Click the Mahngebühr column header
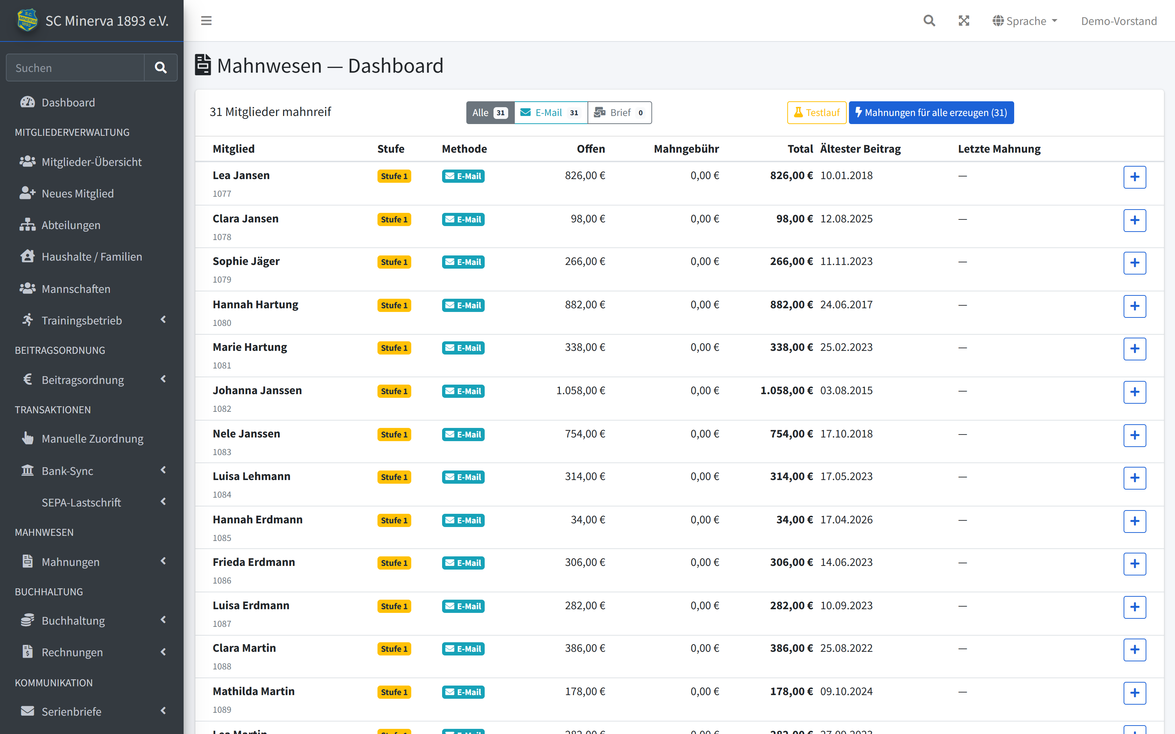The height and width of the screenshot is (734, 1175). click(x=686, y=149)
